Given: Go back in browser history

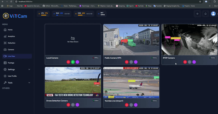Looking at the screenshot, I should point(2,2).
